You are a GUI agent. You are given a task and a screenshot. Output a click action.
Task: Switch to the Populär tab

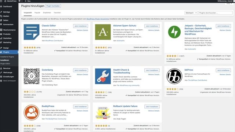coord(37,13)
